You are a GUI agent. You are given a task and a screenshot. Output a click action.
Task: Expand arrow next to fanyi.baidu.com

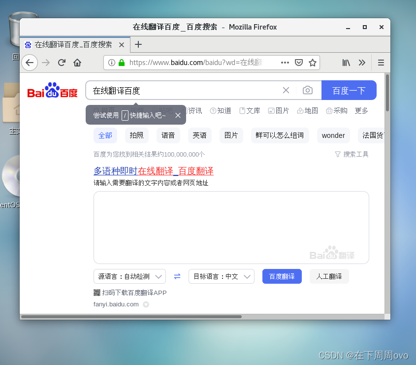[x=146, y=304]
